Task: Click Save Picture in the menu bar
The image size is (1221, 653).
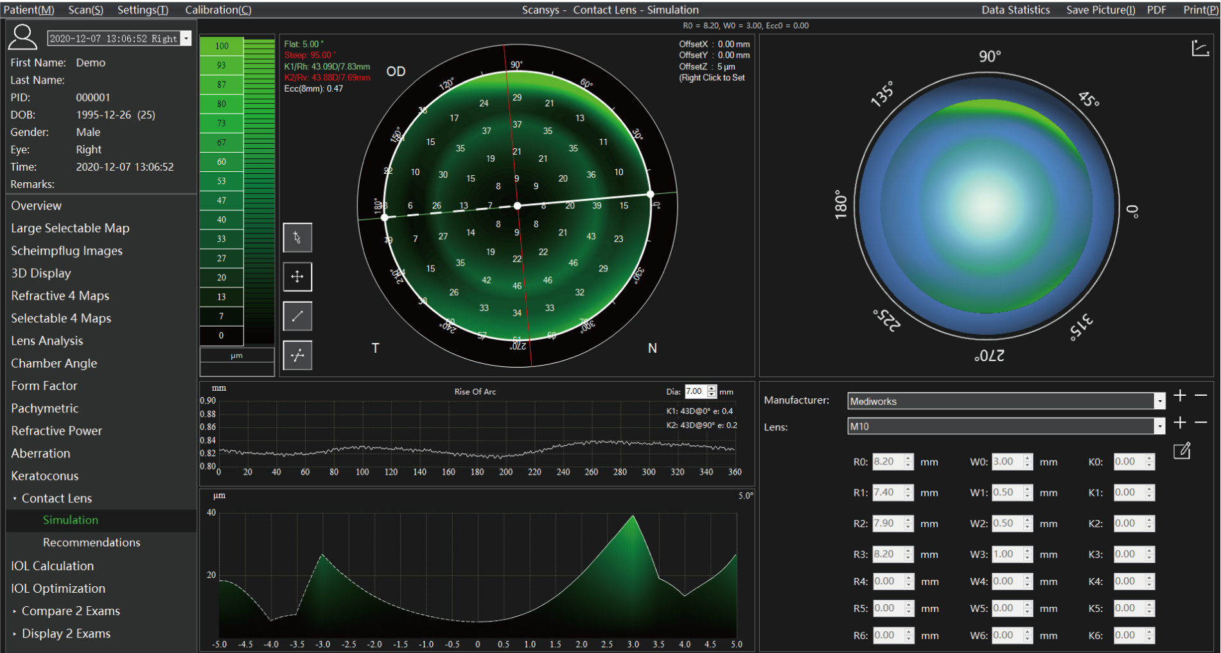Action: (x=1101, y=10)
